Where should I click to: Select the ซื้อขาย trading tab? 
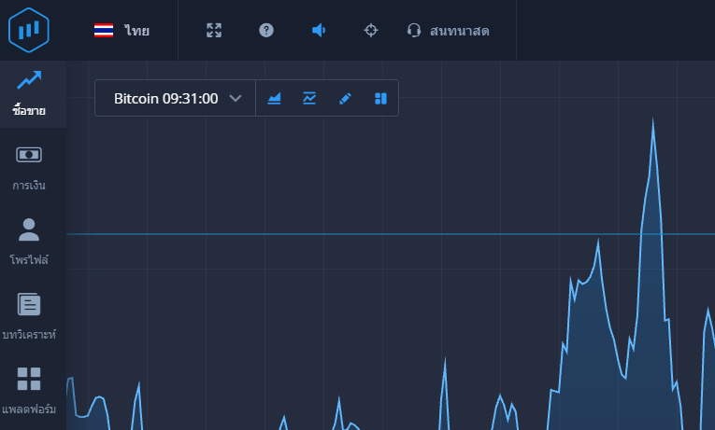pos(33,93)
